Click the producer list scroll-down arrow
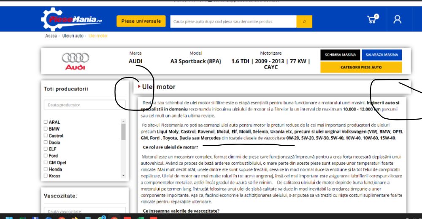The image size is (422, 219). [123, 176]
